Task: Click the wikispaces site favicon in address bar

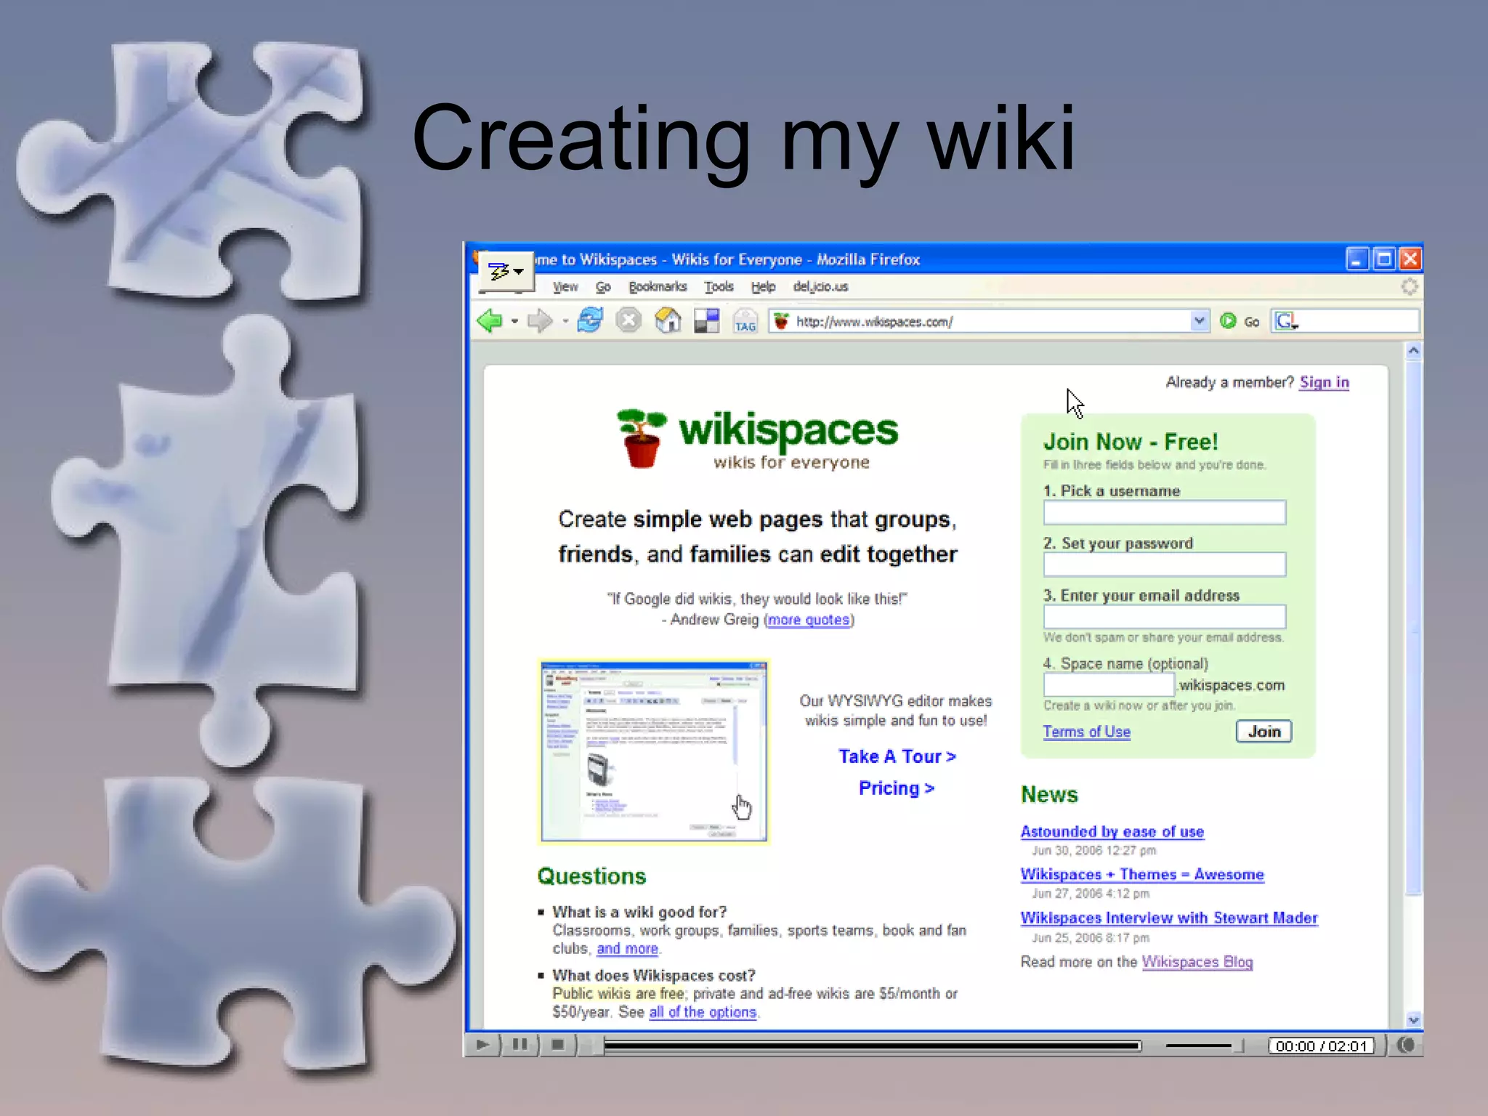Action: click(x=781, y=320)
